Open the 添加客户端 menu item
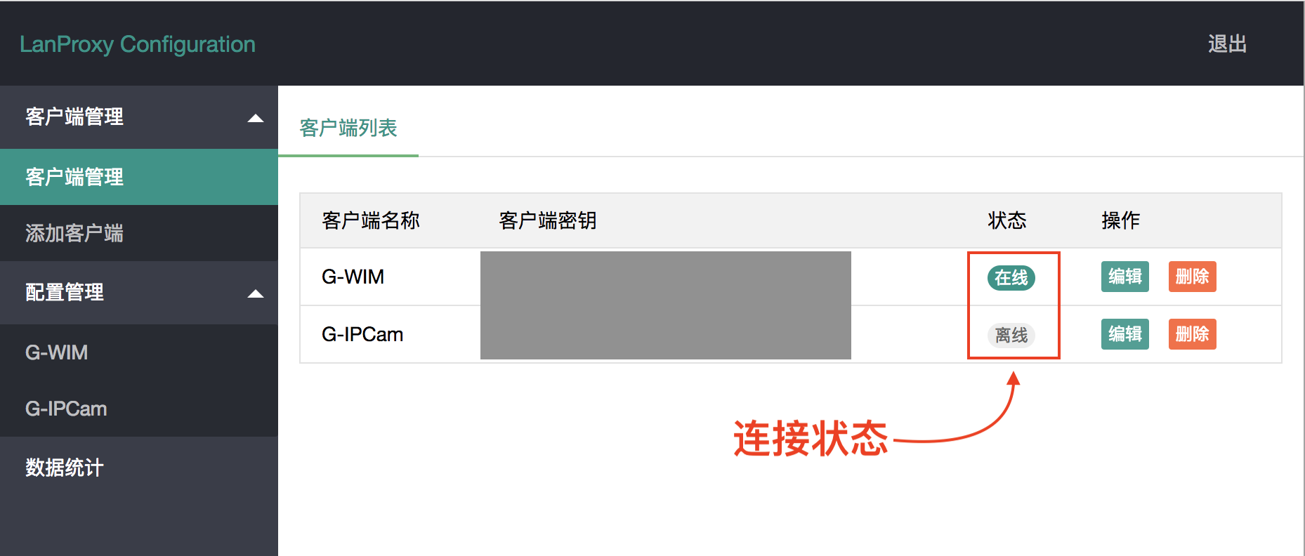This screenshot has width=1305, height=556. coord(74,233)
